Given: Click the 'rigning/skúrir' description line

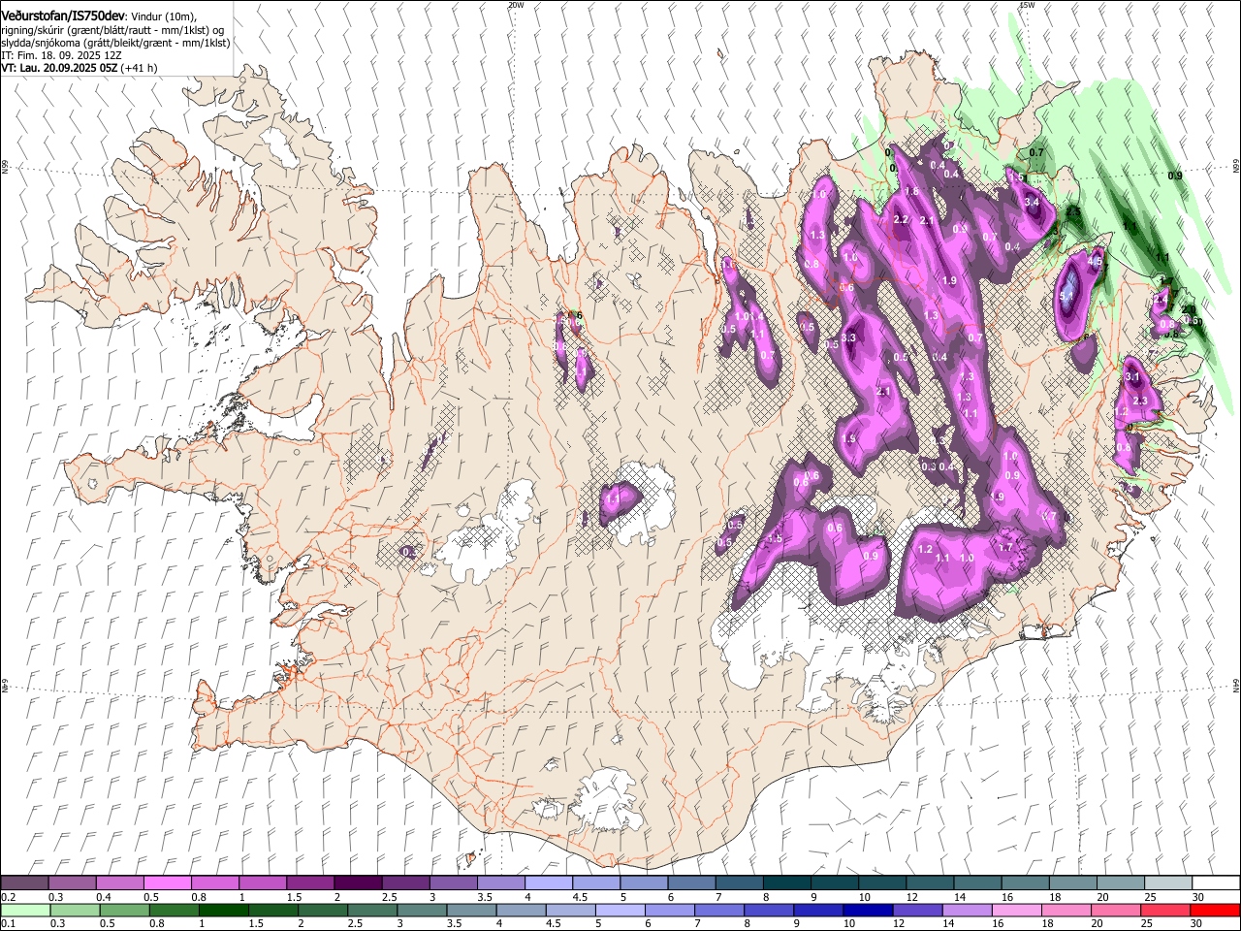Looking at the screenshot, I should coord(112,30).
